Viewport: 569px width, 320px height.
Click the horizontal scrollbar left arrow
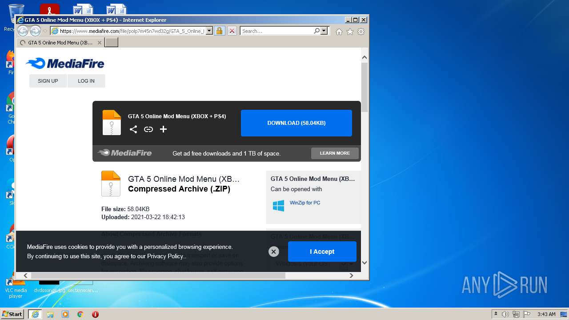[26, 276]
